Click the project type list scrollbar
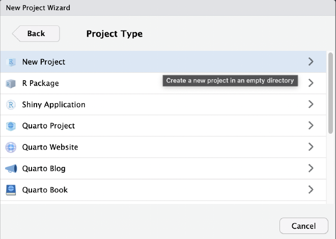The width and height of the screenshot is (336, 239). click(x=330, y=92)
